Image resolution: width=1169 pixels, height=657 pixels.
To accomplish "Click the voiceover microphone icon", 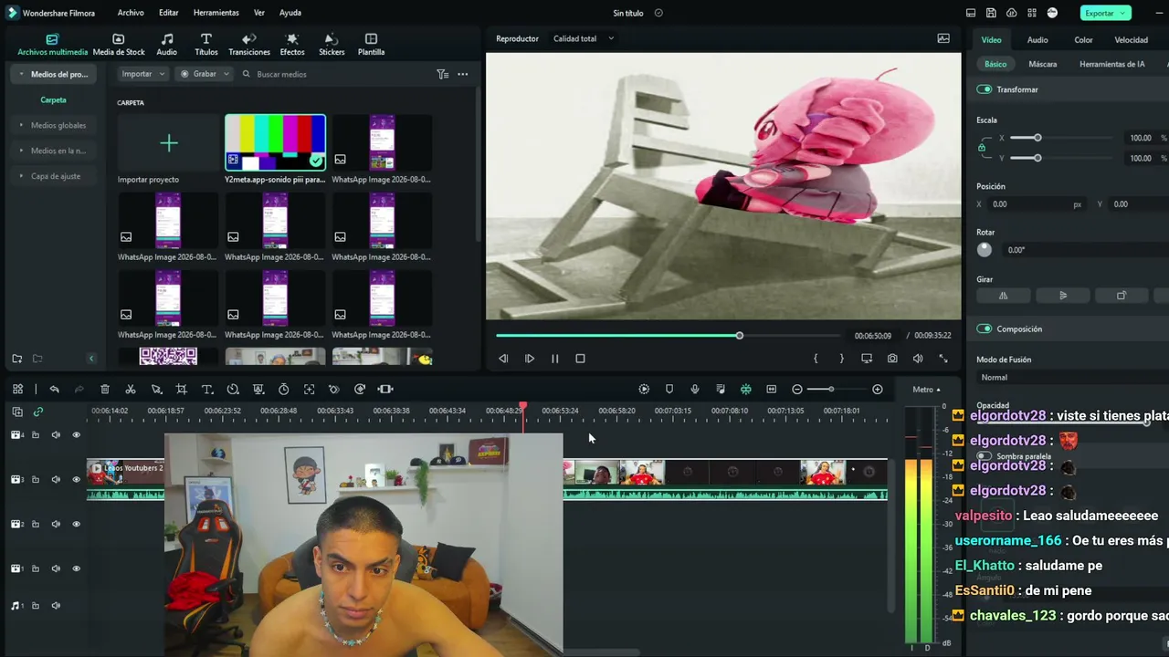I will 695,390.
